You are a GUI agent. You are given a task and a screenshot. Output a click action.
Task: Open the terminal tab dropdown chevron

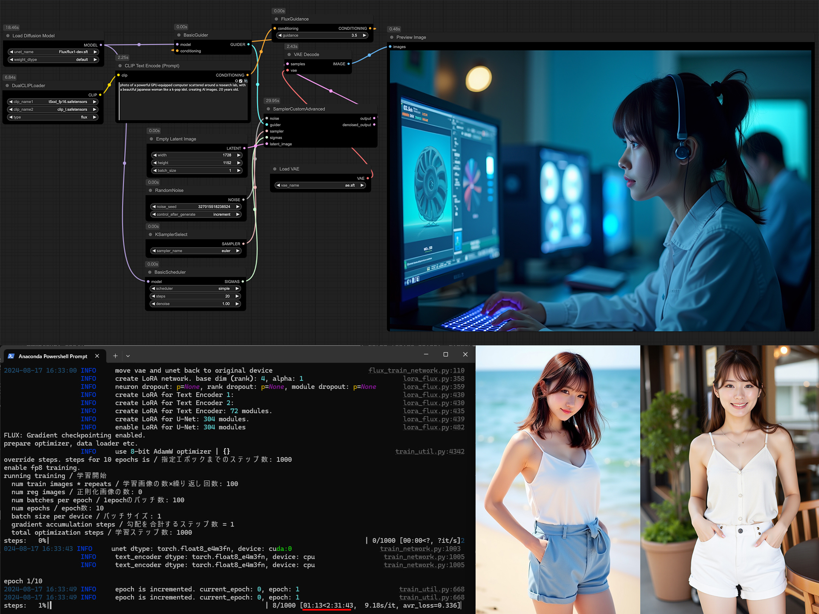click(128, 356)
